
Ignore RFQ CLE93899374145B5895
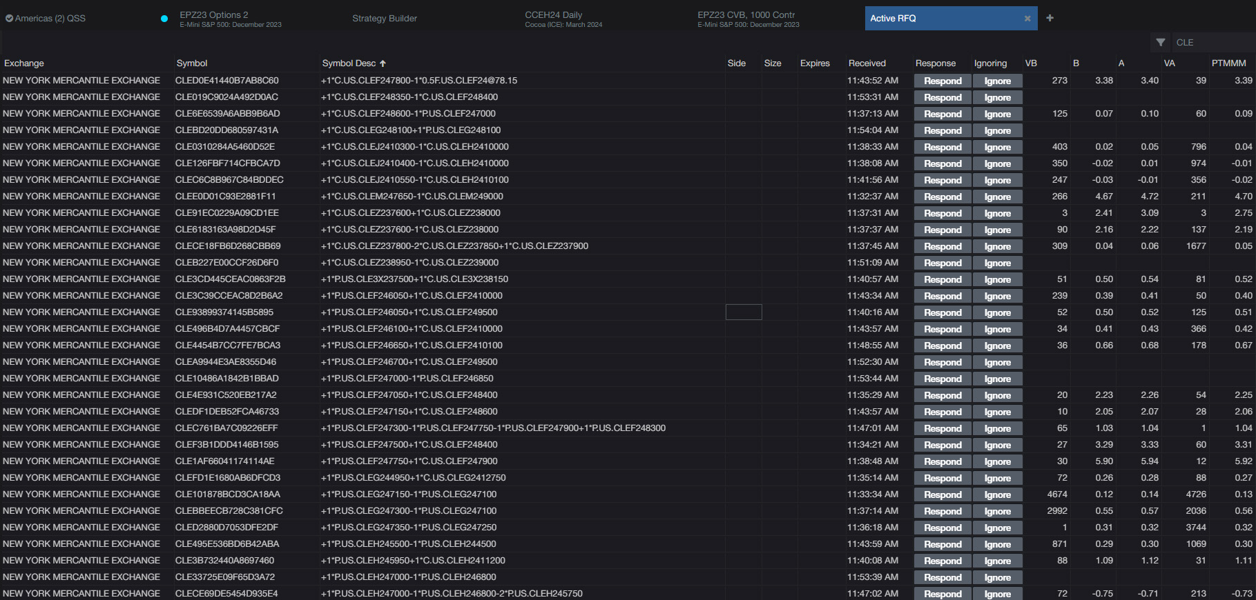point(997,312)
